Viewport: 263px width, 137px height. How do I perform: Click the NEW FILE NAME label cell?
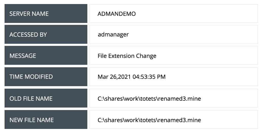[46, 120]
